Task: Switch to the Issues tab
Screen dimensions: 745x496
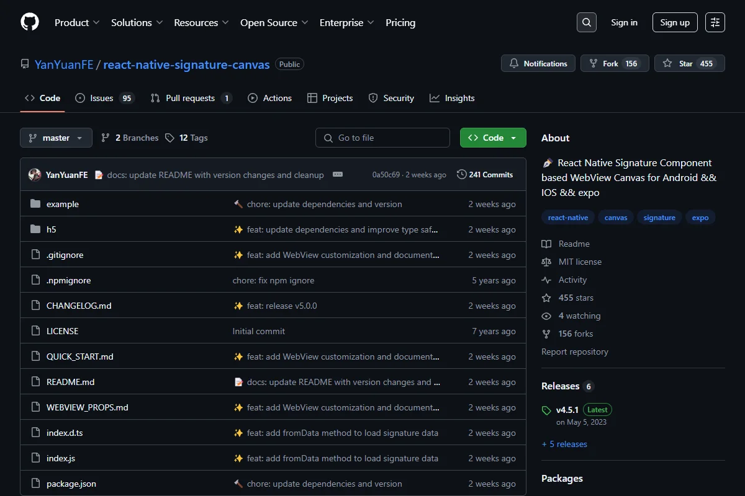Action: click(104, 98)
